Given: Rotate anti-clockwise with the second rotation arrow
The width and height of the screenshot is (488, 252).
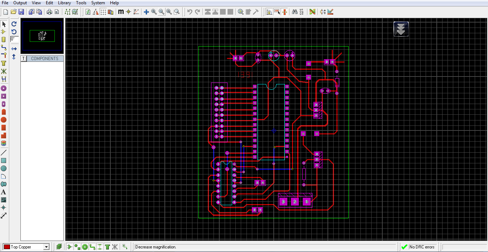Looking at the screenshot, I should 14,32.
